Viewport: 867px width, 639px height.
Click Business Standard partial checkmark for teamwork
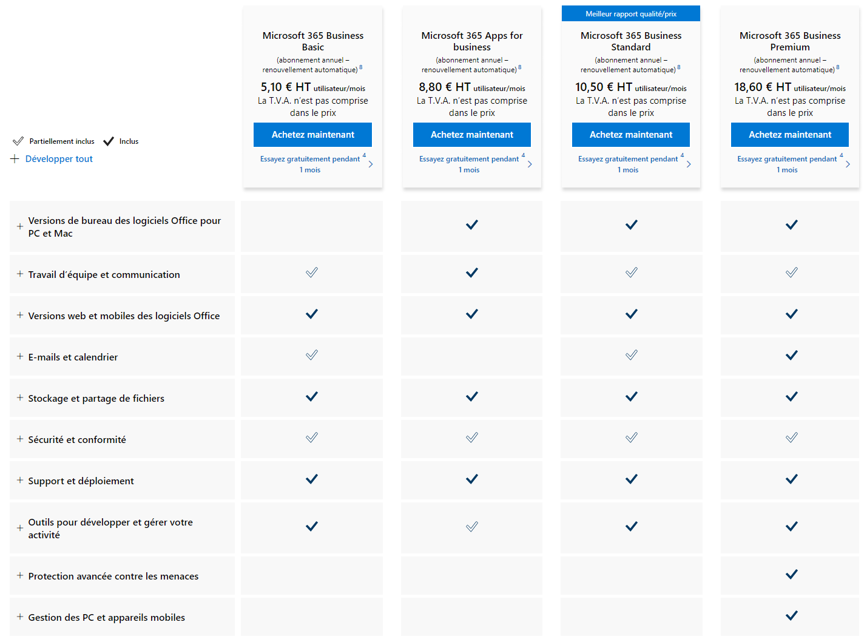632,272
